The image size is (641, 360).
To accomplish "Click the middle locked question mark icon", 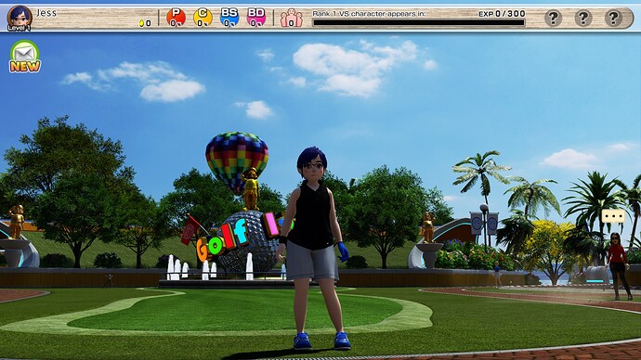I will (583, 18).
